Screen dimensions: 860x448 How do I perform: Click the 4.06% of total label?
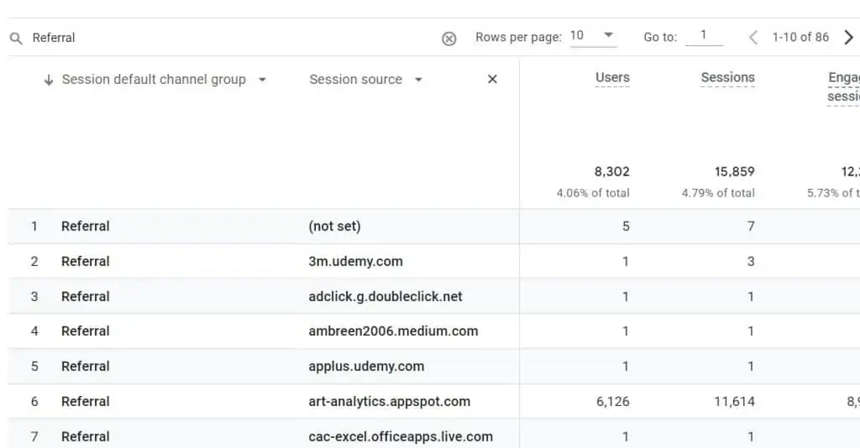click(x=593, y=193)
